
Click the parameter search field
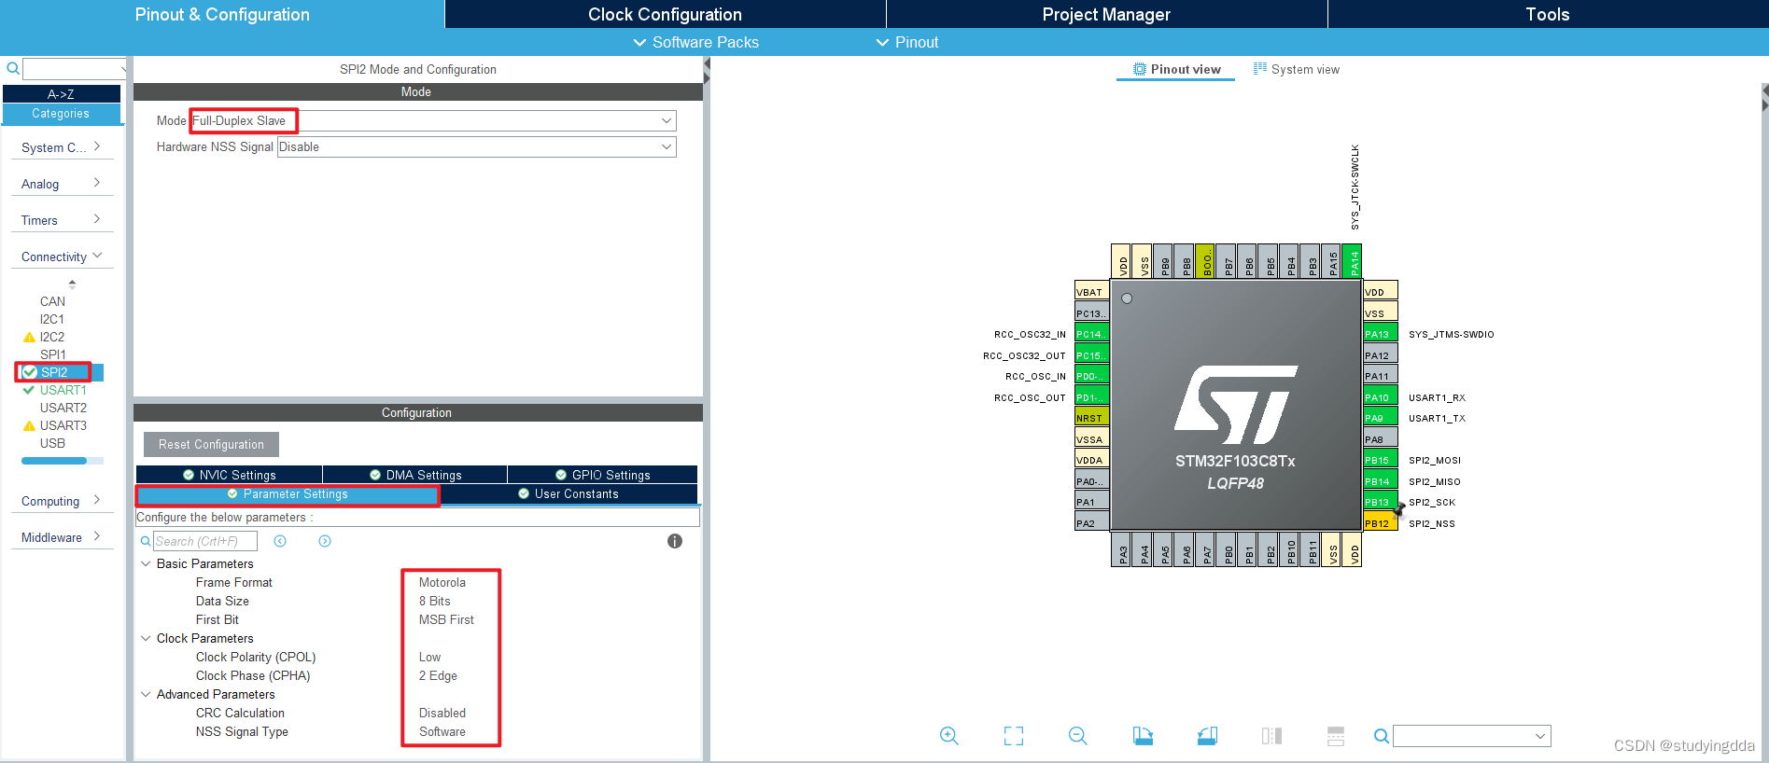coord(205,541)
